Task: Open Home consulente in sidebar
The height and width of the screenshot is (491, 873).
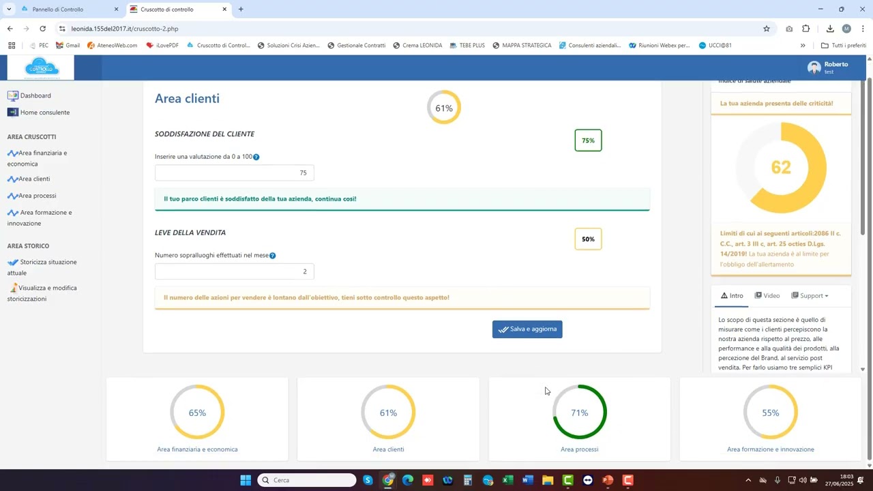Action: [x=44, y=113]
